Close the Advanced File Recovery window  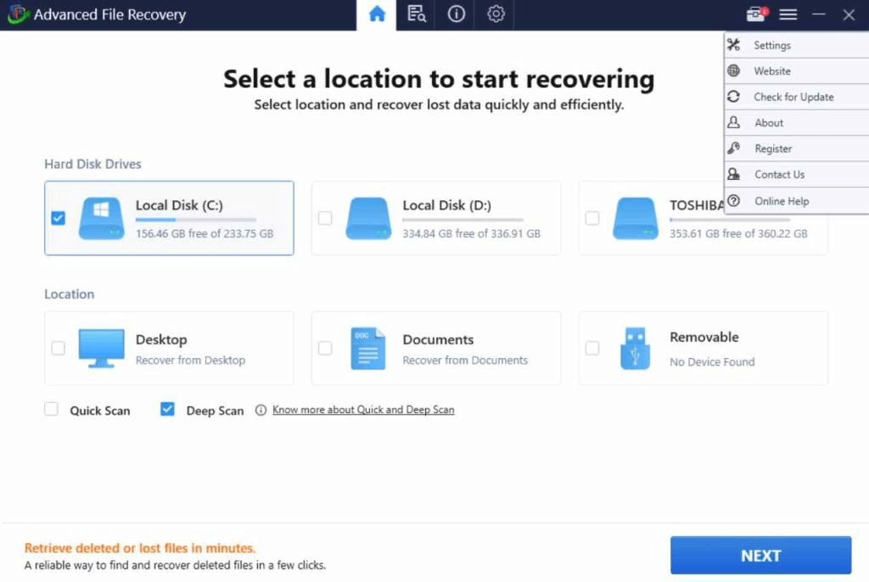point(849,14)
